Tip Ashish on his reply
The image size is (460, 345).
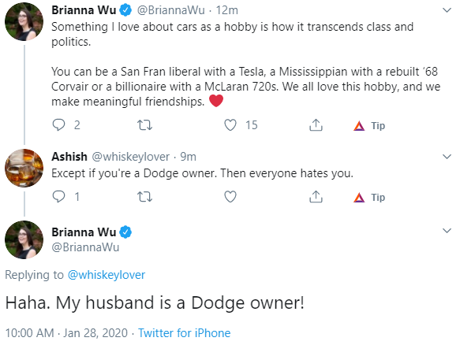(369, 198)
